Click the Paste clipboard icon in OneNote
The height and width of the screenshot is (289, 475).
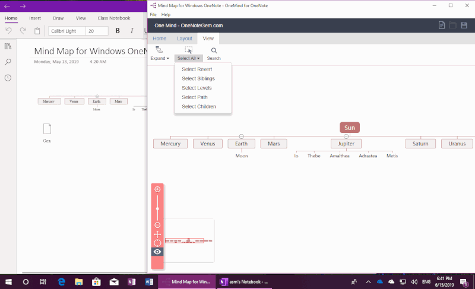(37, 31)
